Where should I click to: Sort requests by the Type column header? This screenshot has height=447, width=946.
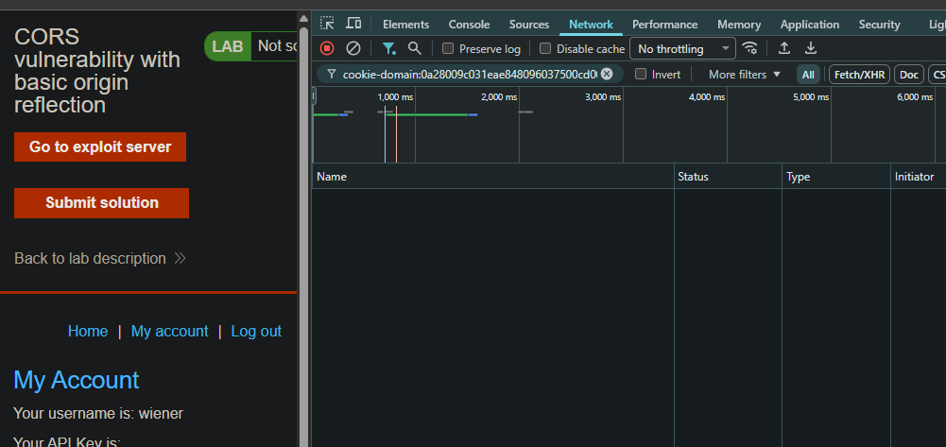pyautogui.click(x=836, y=177)
